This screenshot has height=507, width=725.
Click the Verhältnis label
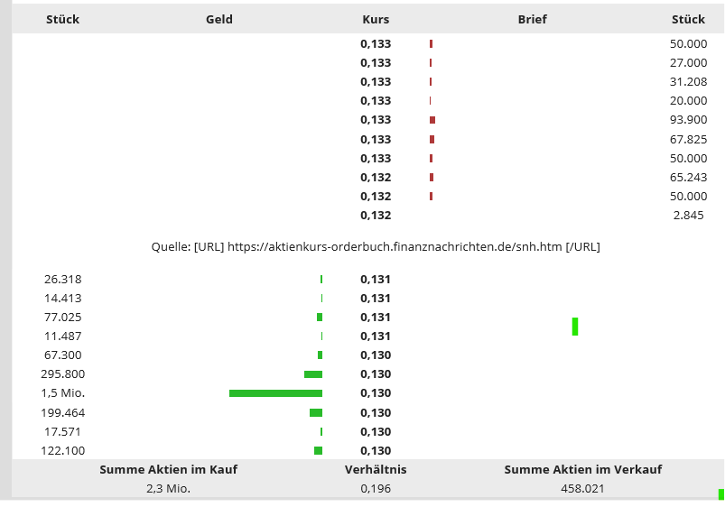[x=376, y=469]
